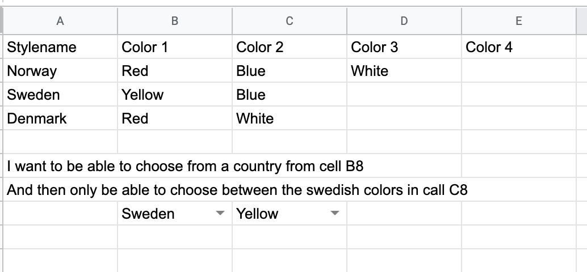Screen dimensions: 587x272
Task: Select column E header
Action: 518,22
